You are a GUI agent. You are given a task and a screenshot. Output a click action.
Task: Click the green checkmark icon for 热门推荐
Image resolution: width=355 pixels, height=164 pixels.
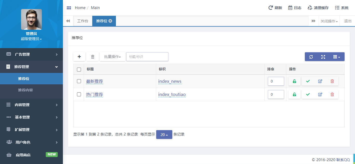308,94
